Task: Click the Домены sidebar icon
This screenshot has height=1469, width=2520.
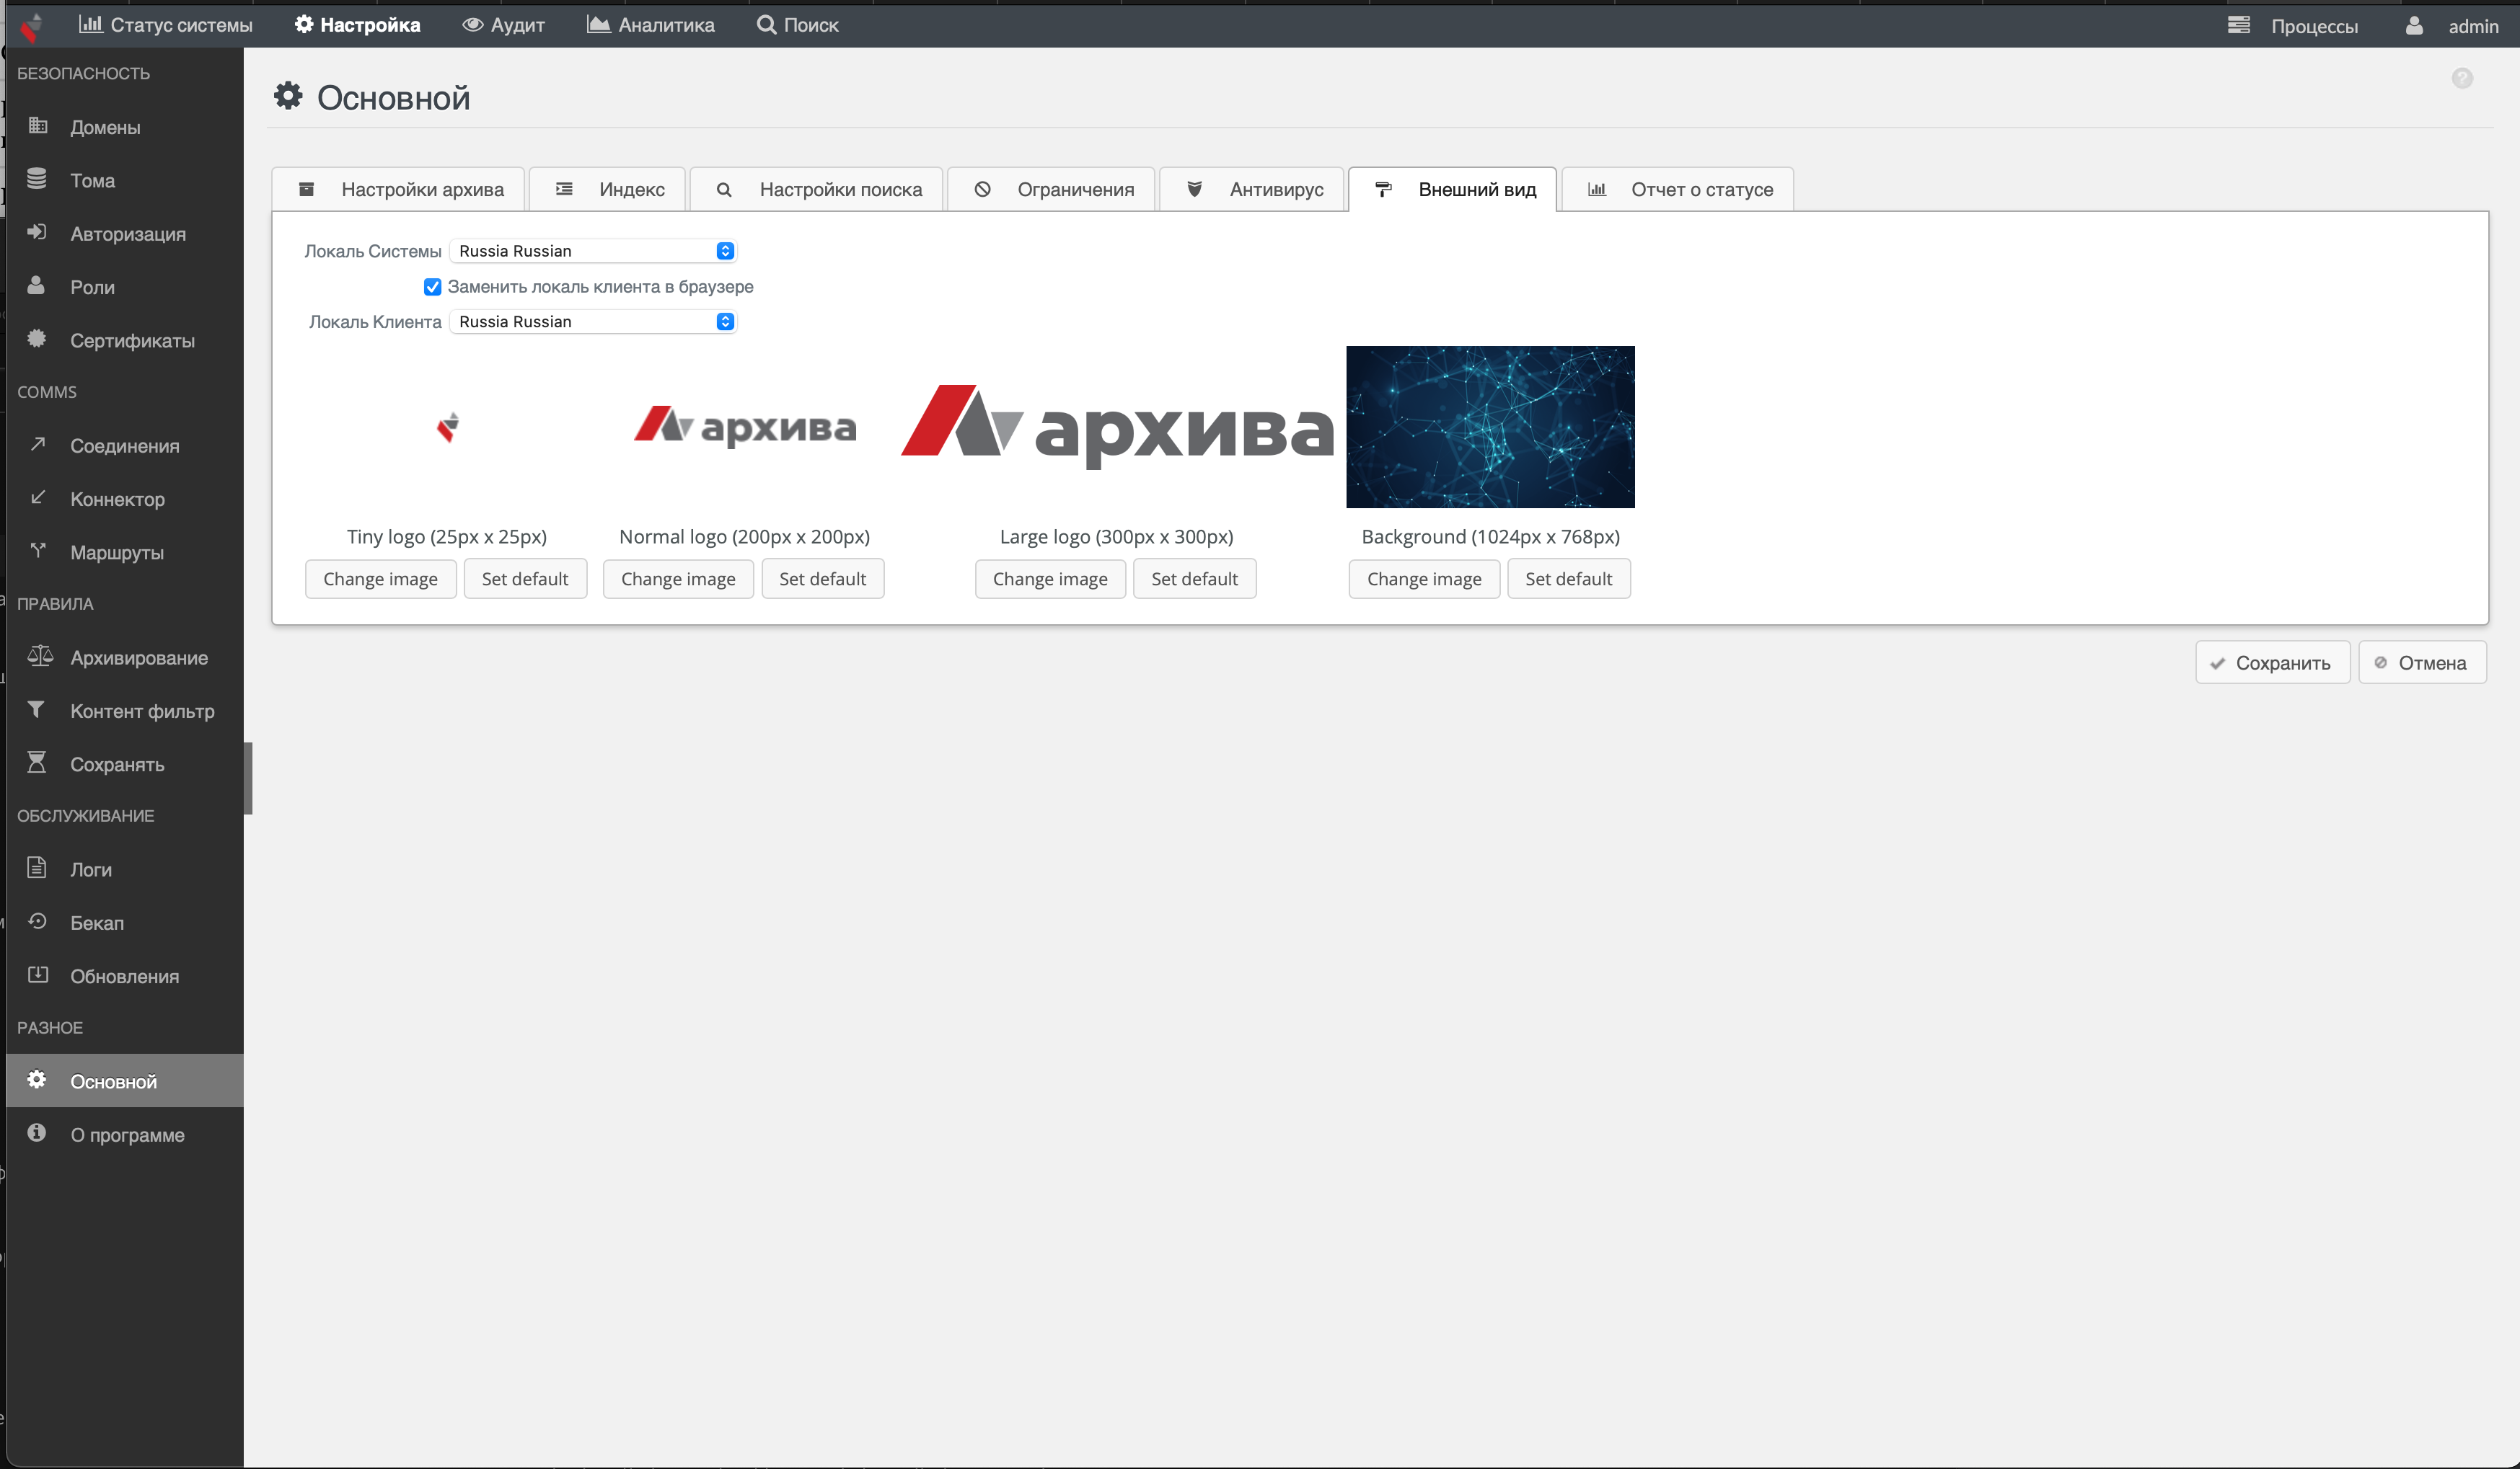Action: 38,126
